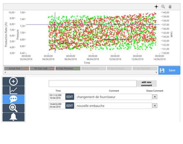Activate the pan hand tool
This screenshot has height=144, width=183.
(170, 7)
